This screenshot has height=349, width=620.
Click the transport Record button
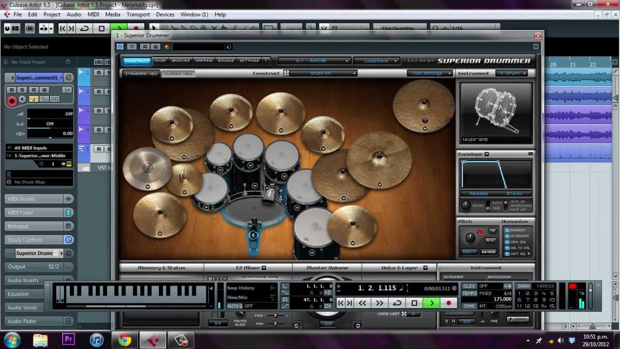449,303
